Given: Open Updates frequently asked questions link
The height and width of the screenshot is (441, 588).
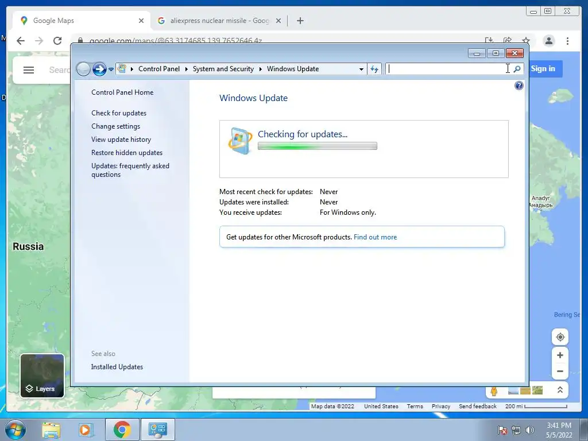Looking at the screenshot, I should (130, 170).
